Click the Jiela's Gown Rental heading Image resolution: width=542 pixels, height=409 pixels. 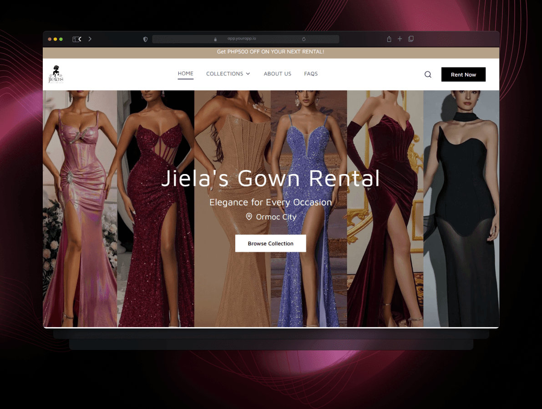pyautogui.click(x=270, y=179)
